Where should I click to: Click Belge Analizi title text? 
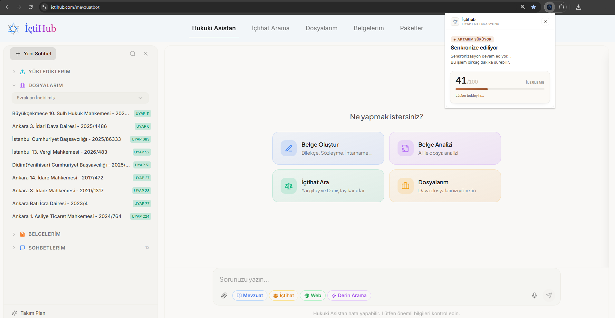point(435,145)
